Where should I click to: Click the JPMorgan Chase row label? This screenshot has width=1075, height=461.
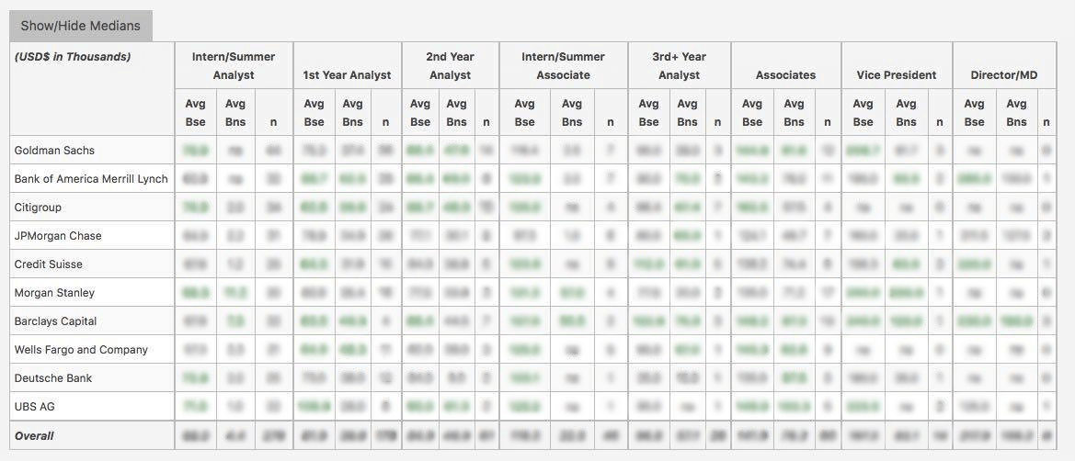(x=58, y=235)
